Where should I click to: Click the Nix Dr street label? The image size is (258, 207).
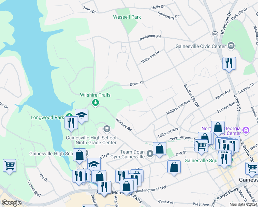[x=44, y=178]
